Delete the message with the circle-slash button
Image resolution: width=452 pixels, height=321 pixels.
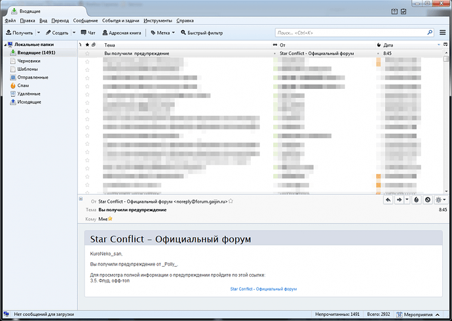coord(428,200)
